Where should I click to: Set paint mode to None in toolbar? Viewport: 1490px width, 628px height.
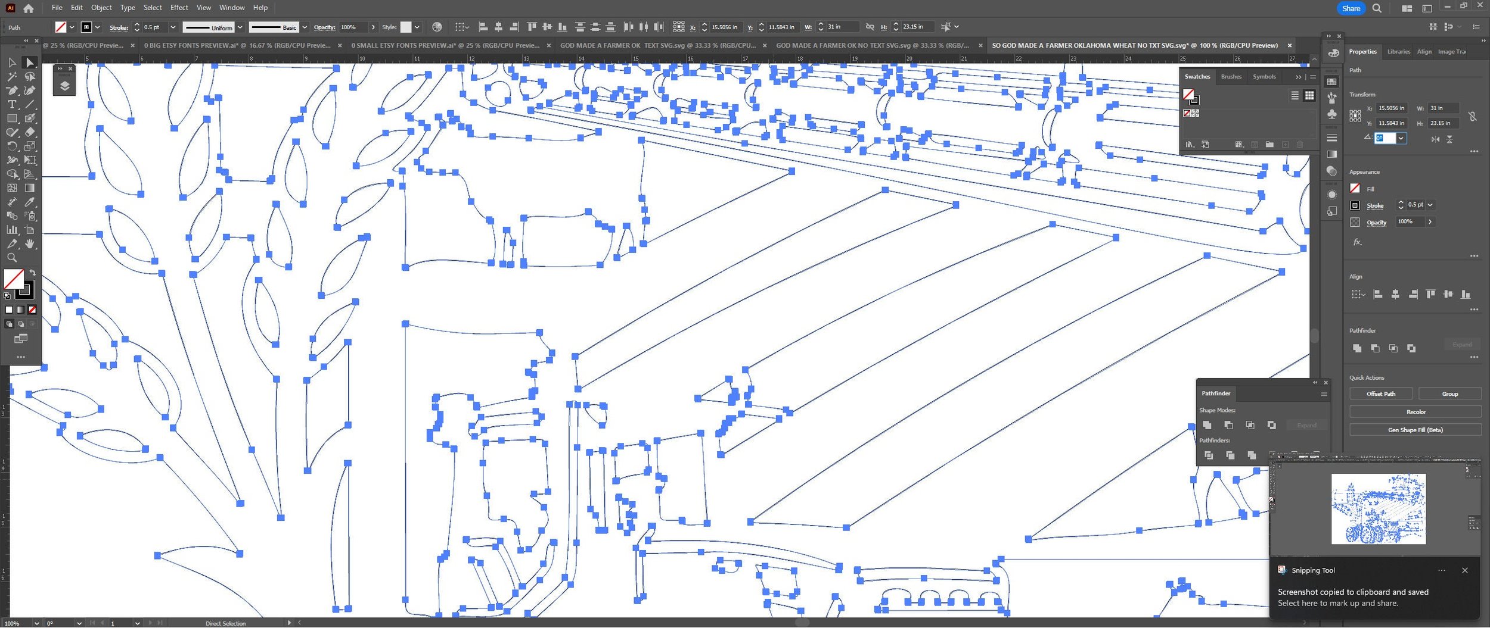tap(32, 310)
